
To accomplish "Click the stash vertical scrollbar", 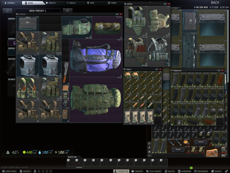I will click(x=228, y=47).
